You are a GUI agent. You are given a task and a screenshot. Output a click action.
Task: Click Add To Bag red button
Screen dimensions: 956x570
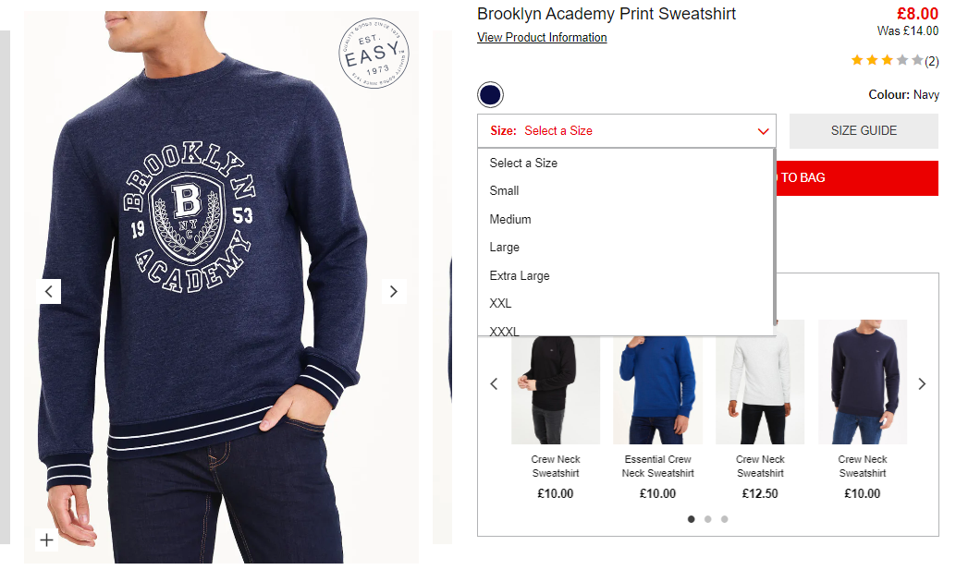point(857,177)
